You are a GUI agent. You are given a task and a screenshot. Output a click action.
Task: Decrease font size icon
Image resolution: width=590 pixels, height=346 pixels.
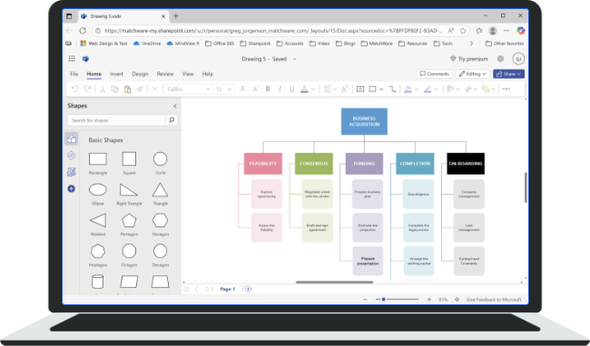[x=255, y=89]
